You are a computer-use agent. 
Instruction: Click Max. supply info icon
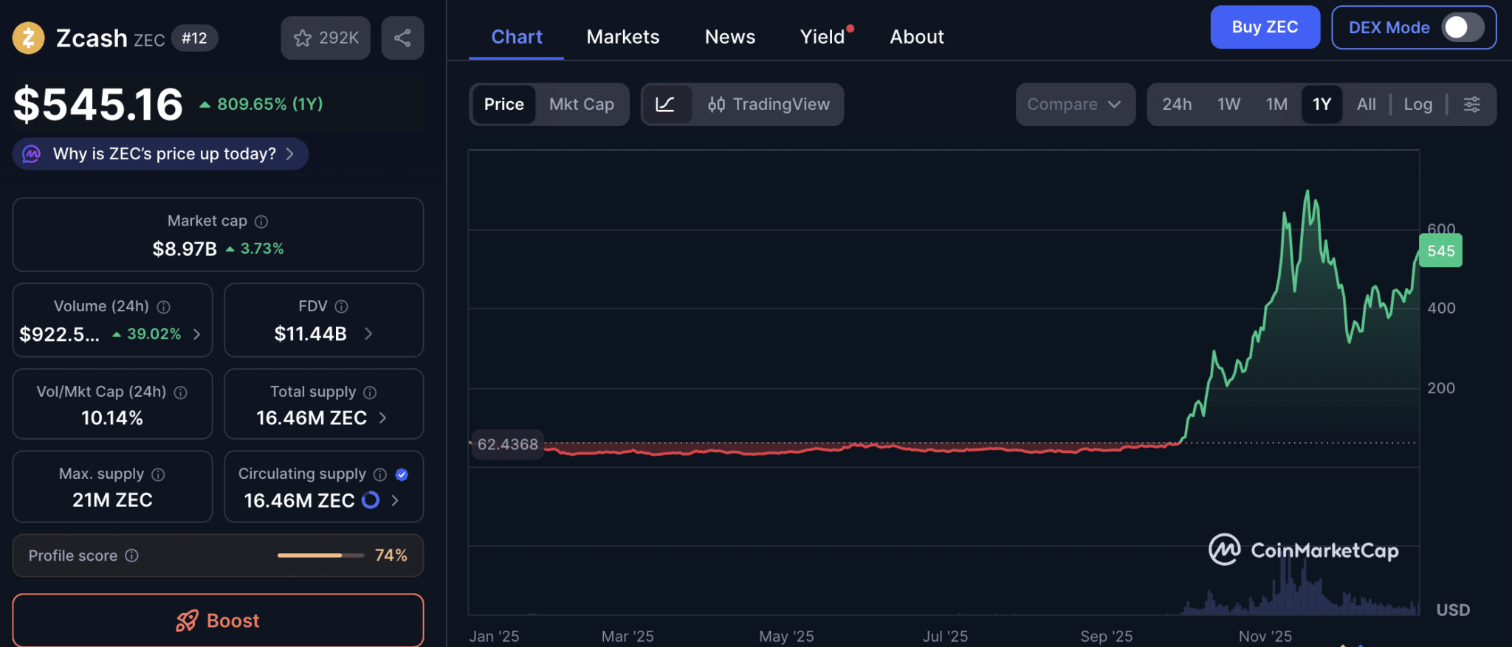(x=158, y=474)
